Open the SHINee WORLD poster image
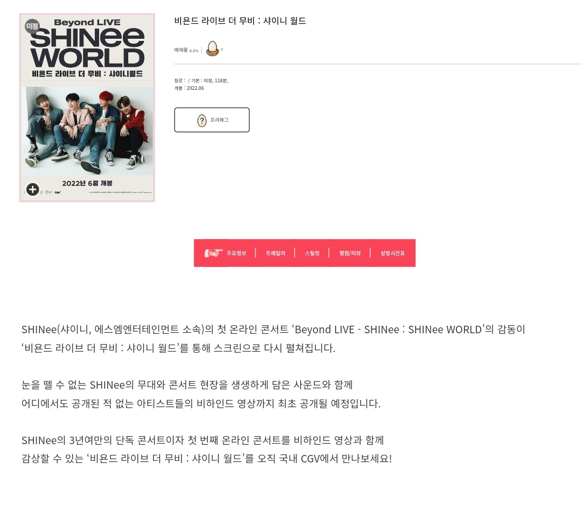 (87, 108)
